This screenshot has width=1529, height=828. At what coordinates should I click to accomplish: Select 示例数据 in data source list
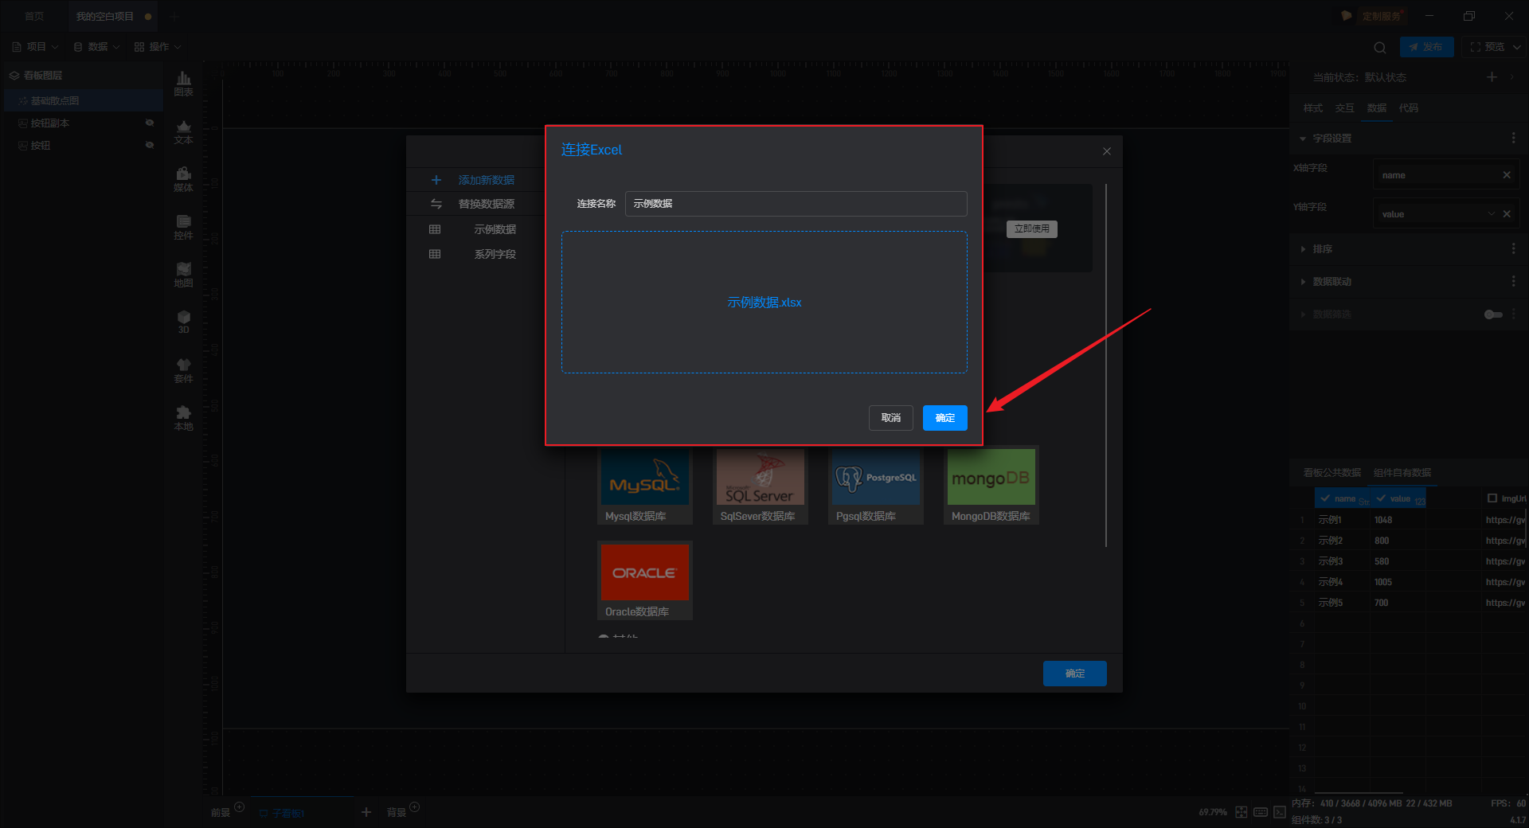pyautogui.click(x=495, y=229)
